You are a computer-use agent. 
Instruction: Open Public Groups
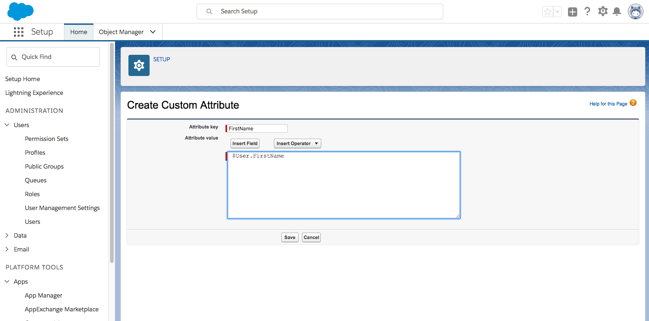[x=44, y=166]
